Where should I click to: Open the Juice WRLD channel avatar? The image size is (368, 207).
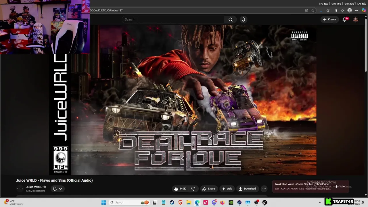point(20,189)
